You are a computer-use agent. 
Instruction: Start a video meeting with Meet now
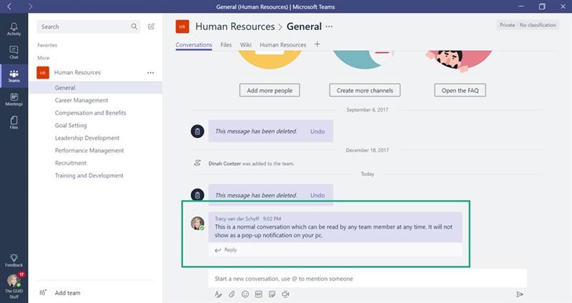click(x=285, y=294)
